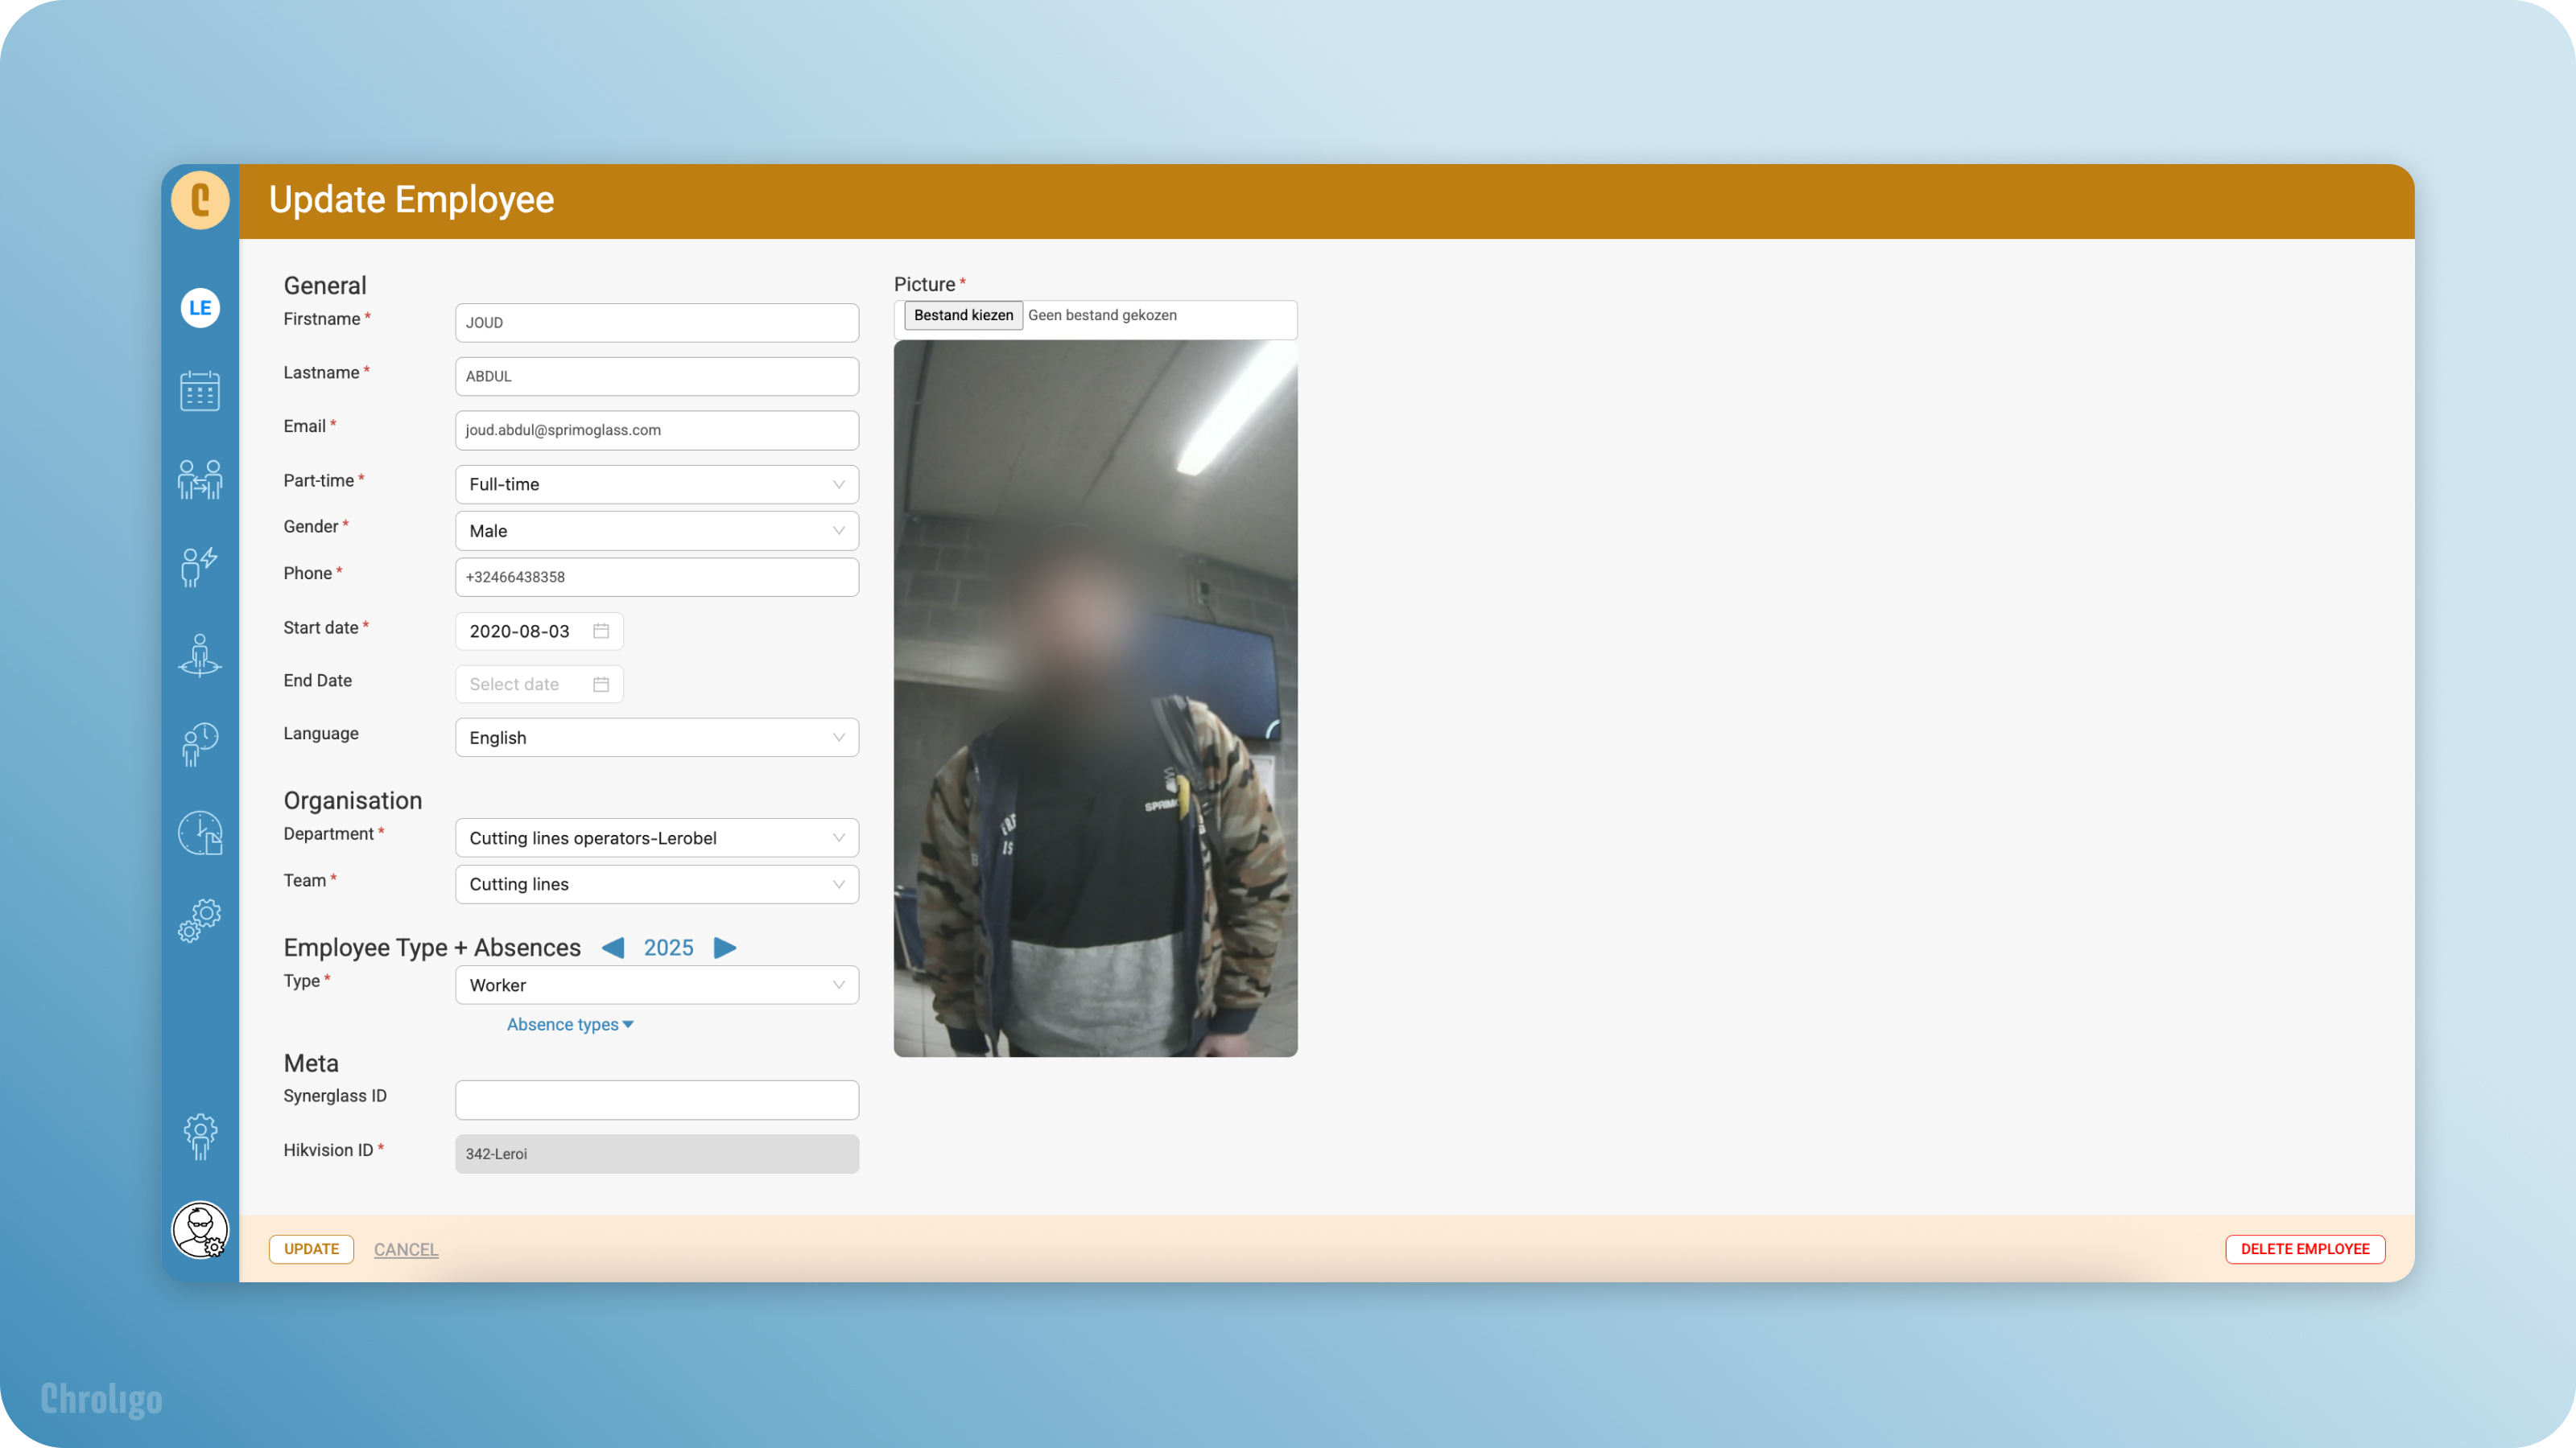Click the Email input field

click(657, 430)
